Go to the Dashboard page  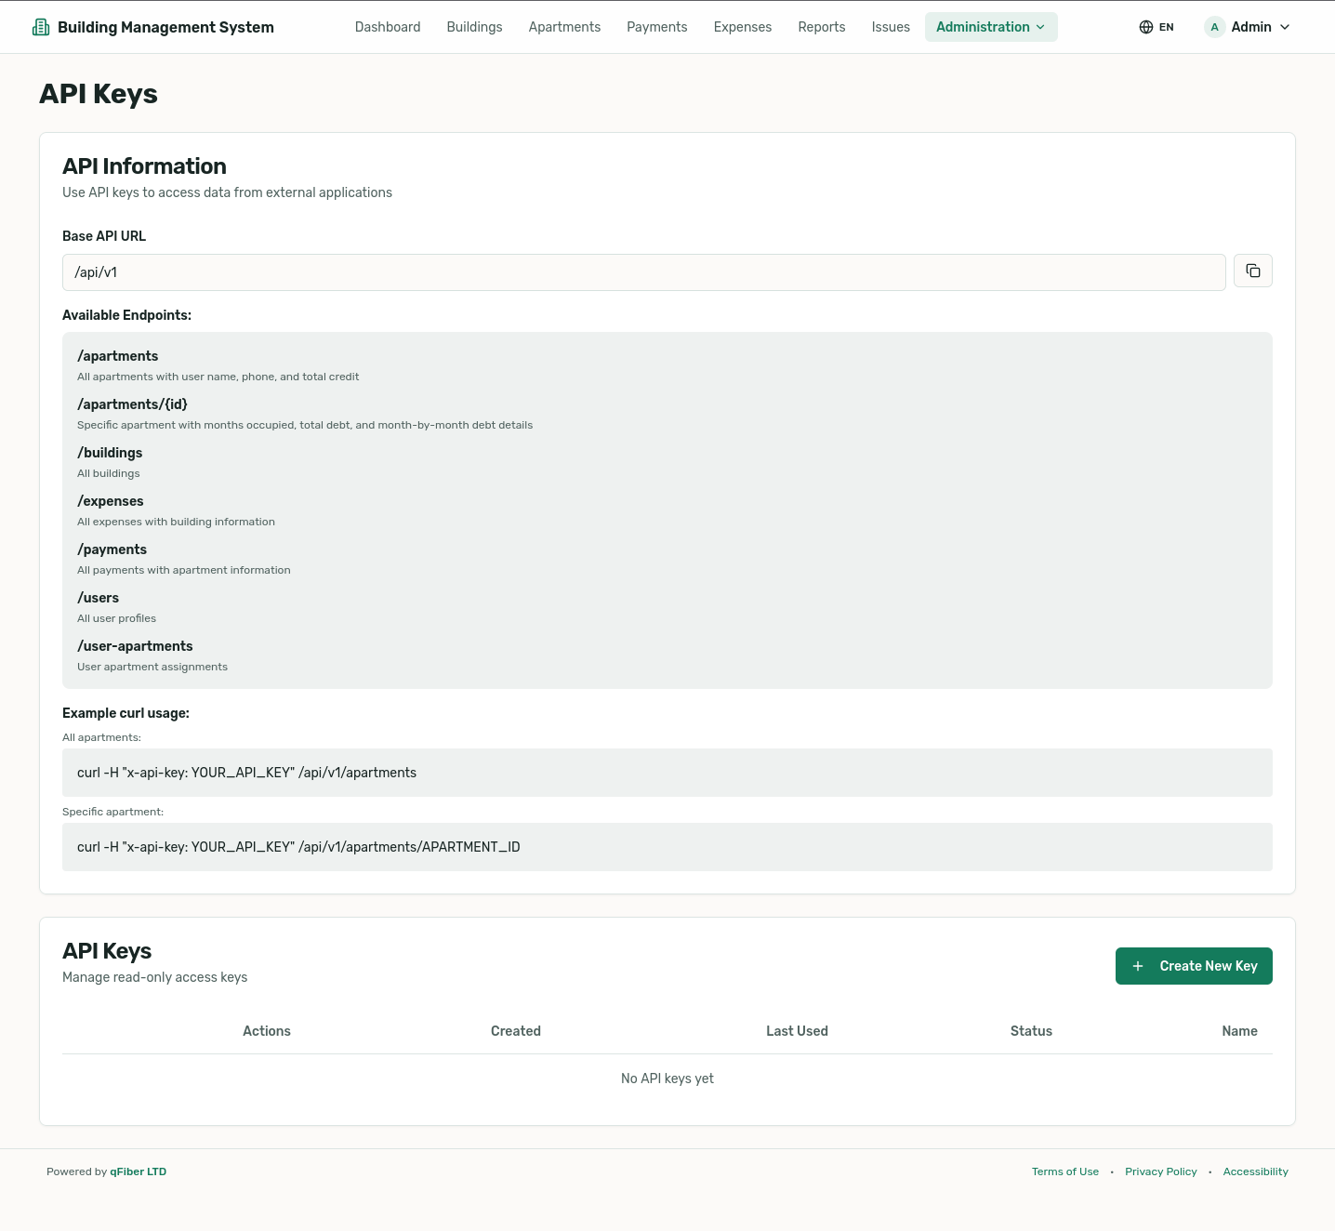(x=387, y=27)
